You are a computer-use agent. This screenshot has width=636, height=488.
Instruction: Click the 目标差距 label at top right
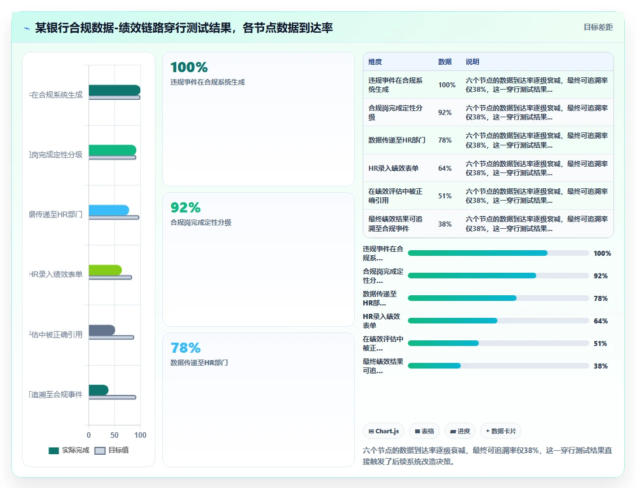click(598, 27)
